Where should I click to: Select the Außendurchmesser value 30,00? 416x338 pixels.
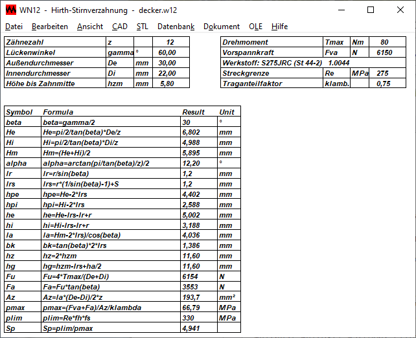(x=167, y=63)
